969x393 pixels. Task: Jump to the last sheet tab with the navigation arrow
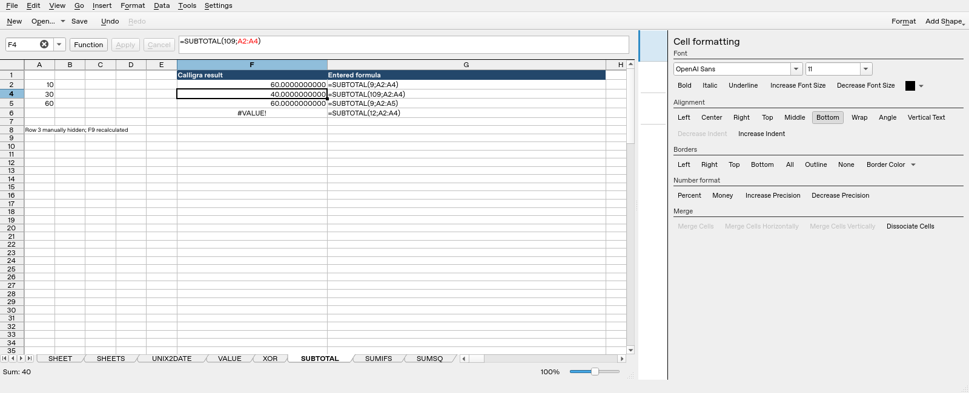tap(29, 359)
